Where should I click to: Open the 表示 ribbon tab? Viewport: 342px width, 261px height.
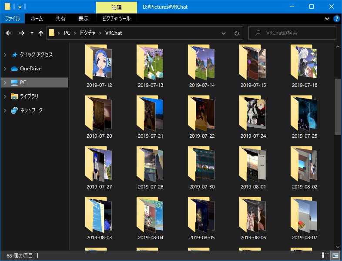coord(84,19)
